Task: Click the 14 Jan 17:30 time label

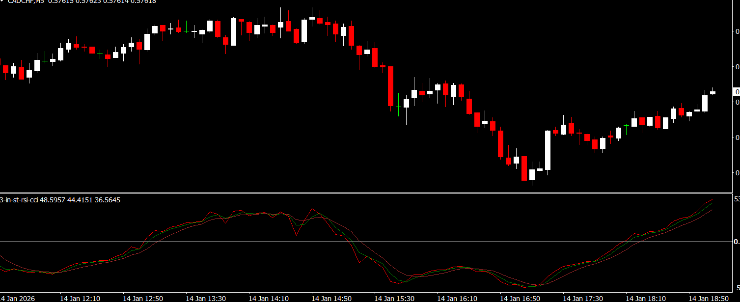Action: point(583,298)
